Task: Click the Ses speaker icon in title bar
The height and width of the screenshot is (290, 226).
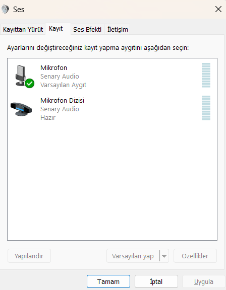Action: [5, 9]
